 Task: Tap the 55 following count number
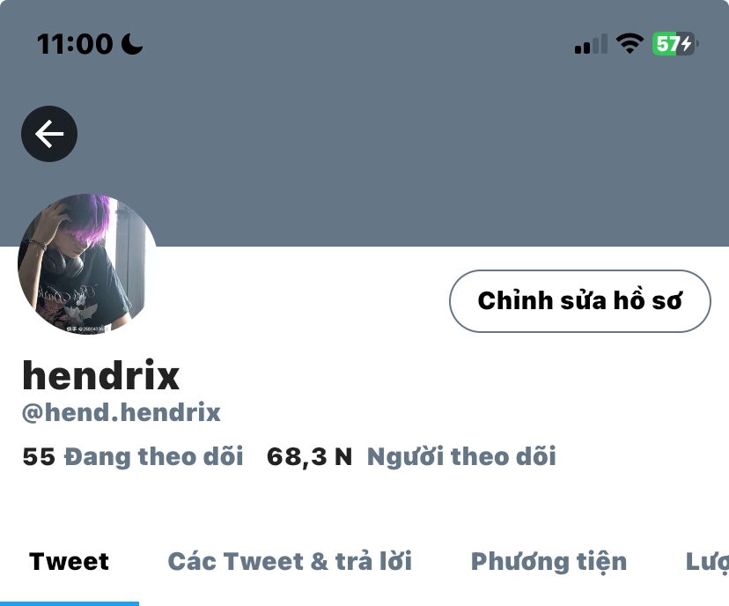39,456
